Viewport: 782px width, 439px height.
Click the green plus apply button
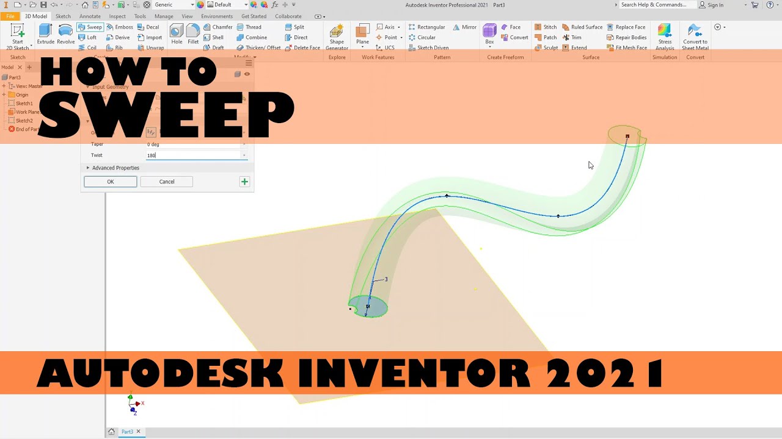click(244, 182)
